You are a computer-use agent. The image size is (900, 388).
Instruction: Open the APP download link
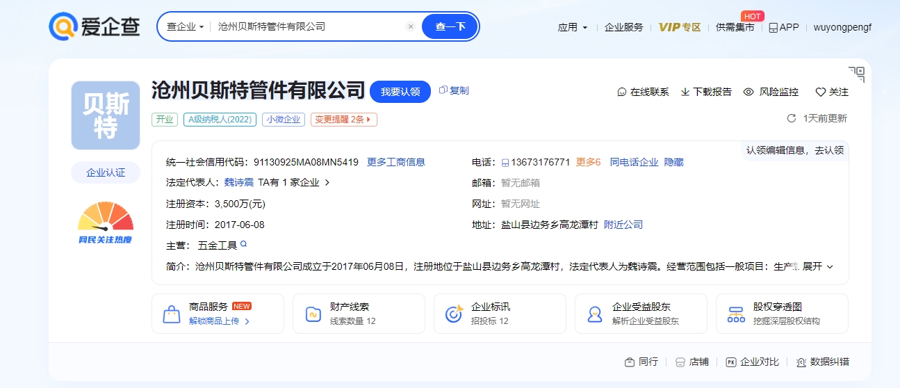(x=784, y=27)
